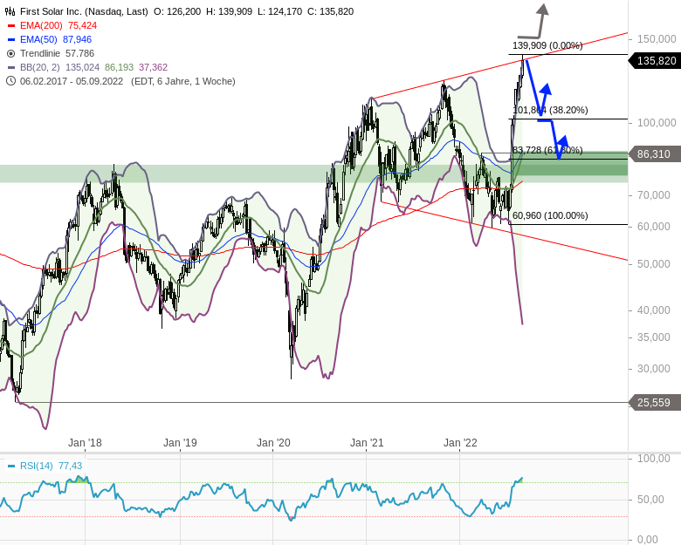The width and height of the screenshot is (681, 545).
Task: Click the Jan '18 time axis label
Action: coord(85,443)
